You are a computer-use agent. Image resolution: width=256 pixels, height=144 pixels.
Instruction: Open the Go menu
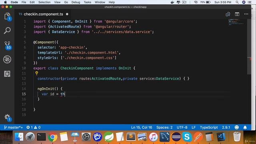[66, 2]
